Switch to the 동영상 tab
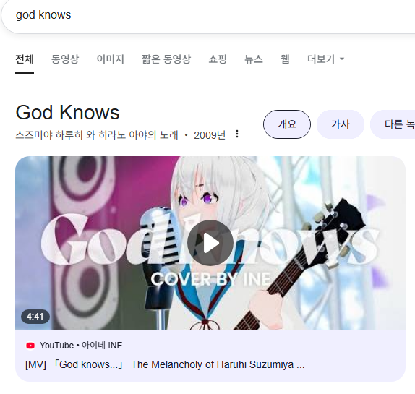 tap(65, 59)
